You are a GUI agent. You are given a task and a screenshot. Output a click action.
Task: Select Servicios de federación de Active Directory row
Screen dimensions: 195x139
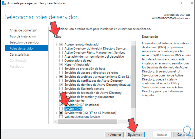click(x=93, y=93)
